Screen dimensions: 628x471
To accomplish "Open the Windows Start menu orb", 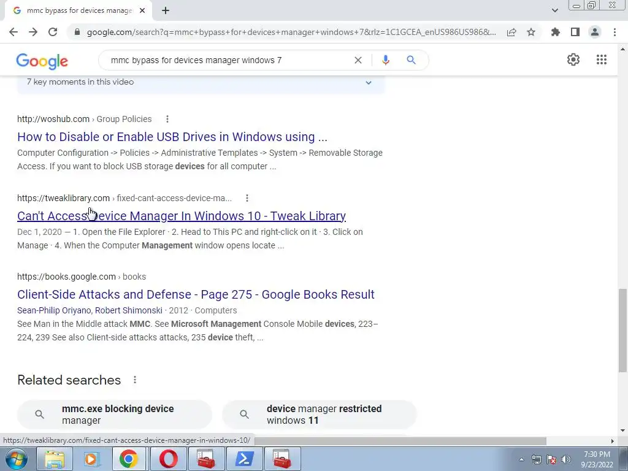I will [17, 459].
